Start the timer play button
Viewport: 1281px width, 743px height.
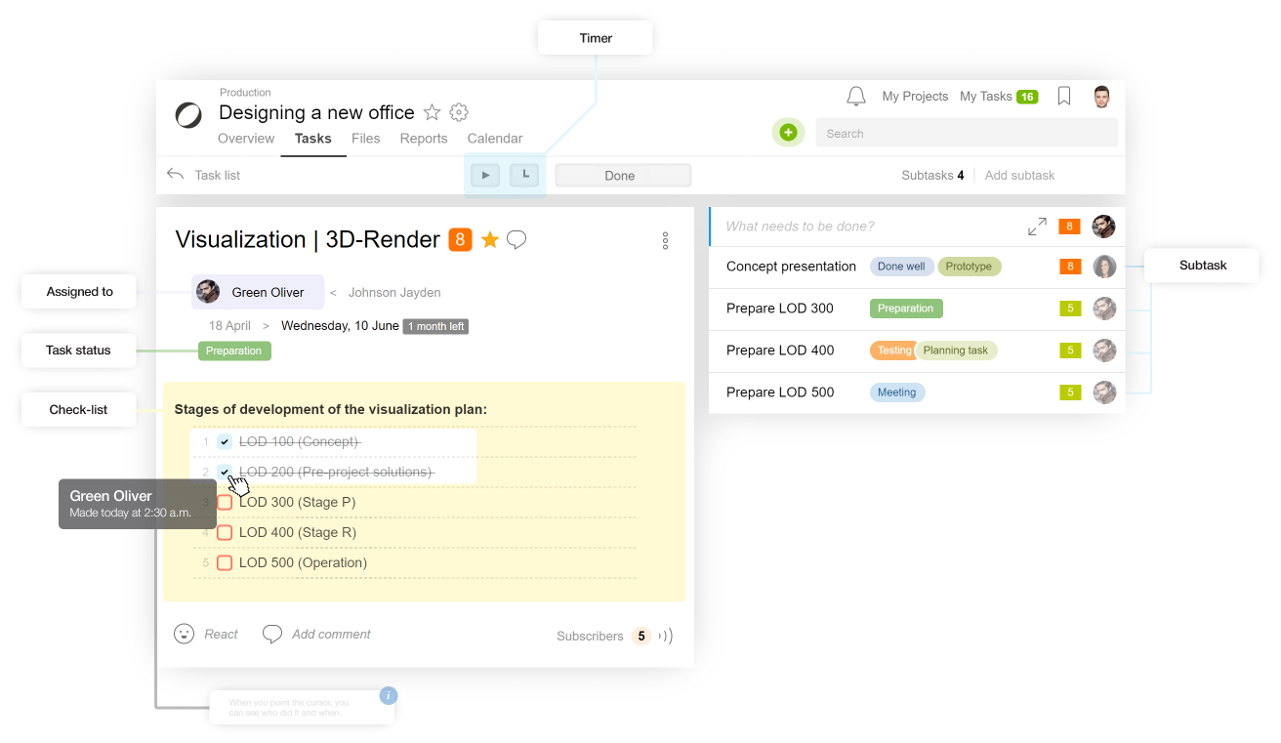pyautogui.click(x=485, y=175)
